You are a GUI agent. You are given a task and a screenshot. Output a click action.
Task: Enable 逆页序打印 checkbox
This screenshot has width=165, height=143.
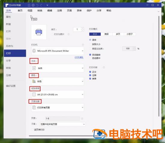point(32,130)
